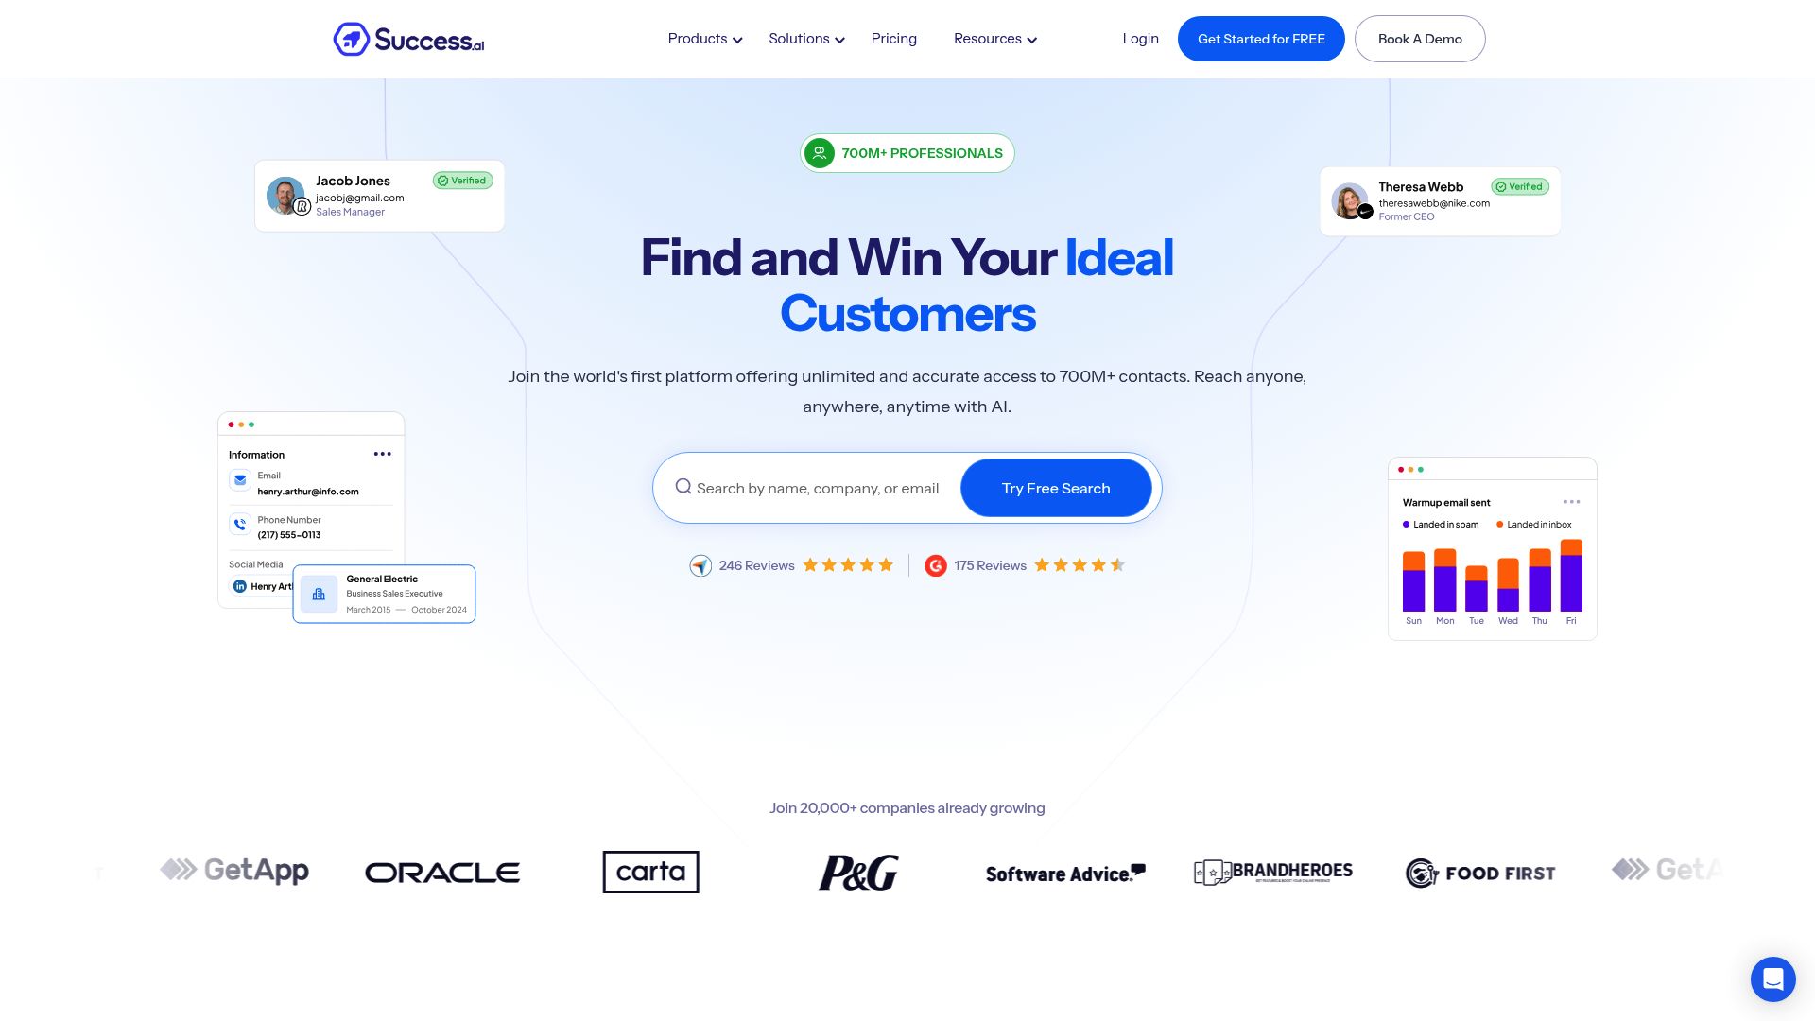1815x1021 pixels.
Task: Click the G2 review logo icon
Action: point(934,564)
